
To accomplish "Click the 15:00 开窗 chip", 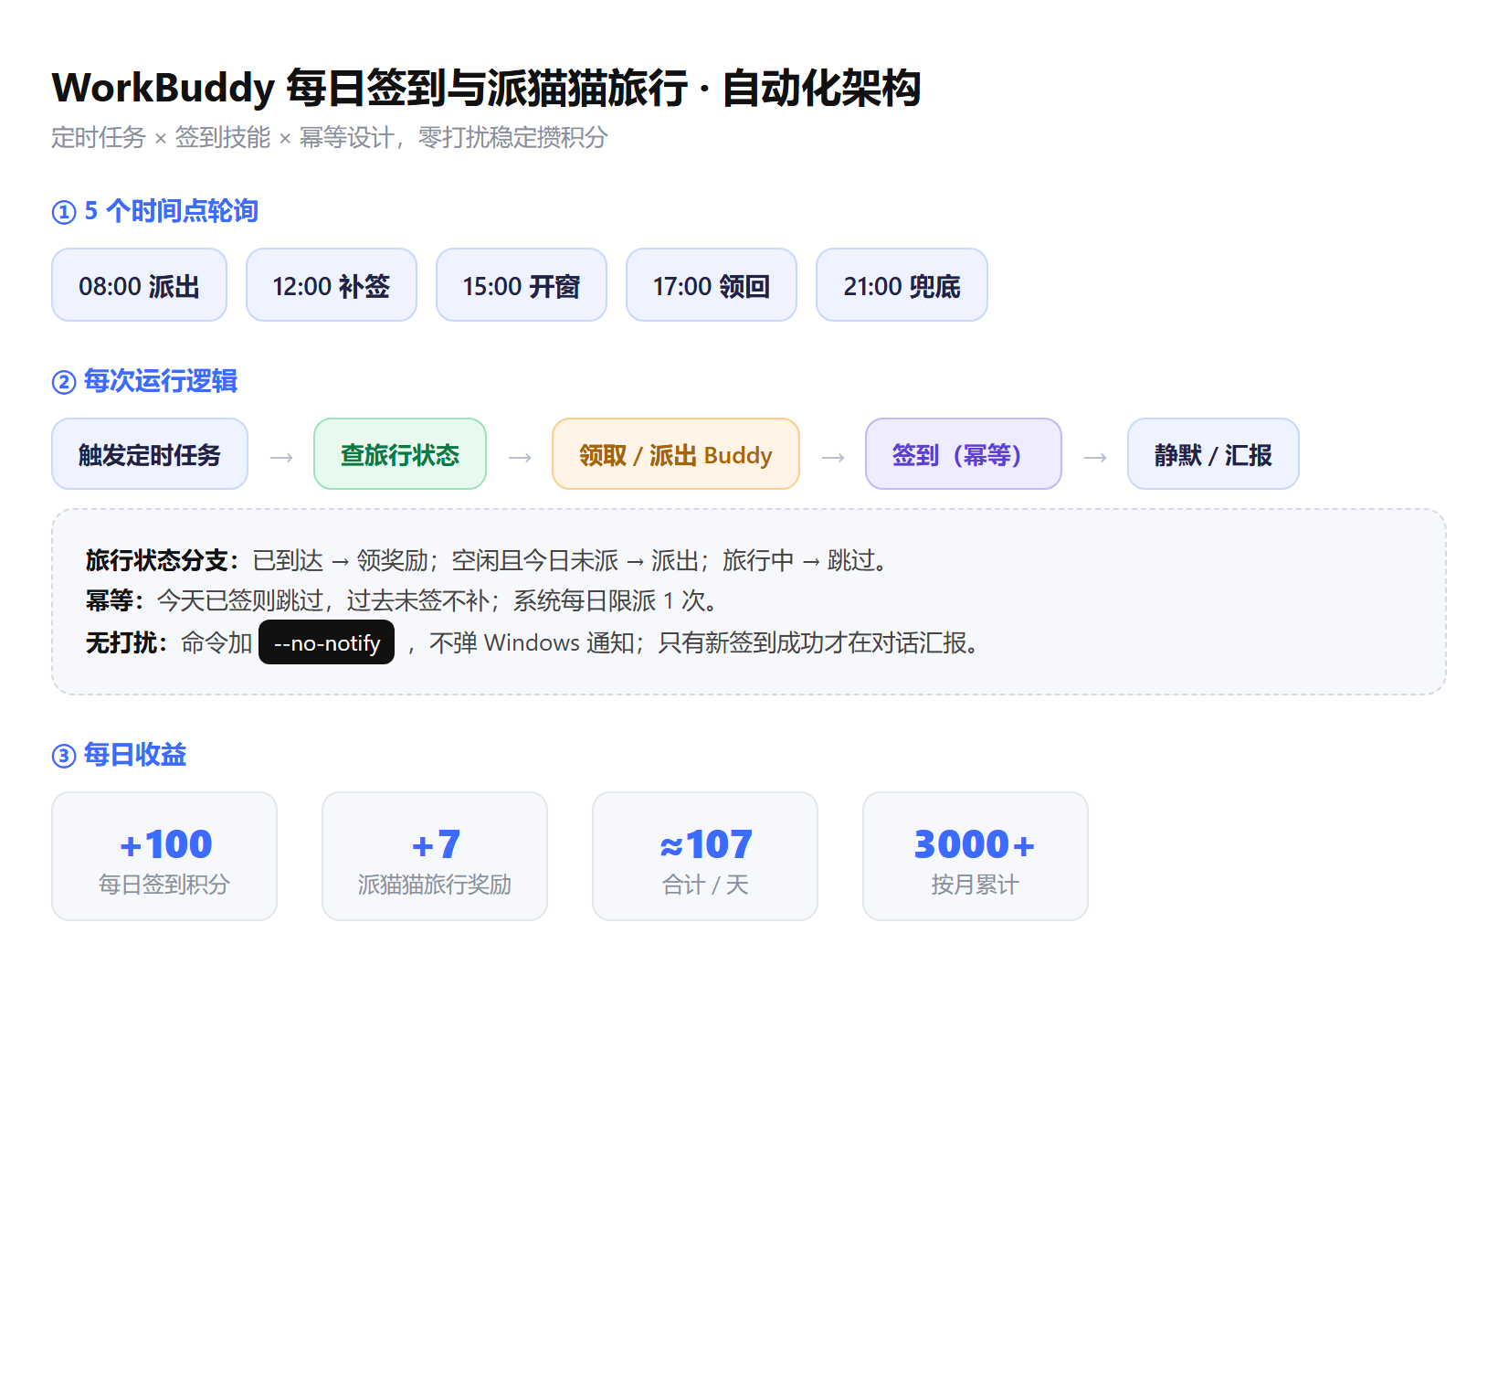I will click(522, 285).
